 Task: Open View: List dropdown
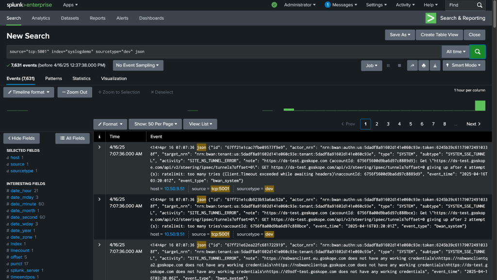click(x=200, y=124)
